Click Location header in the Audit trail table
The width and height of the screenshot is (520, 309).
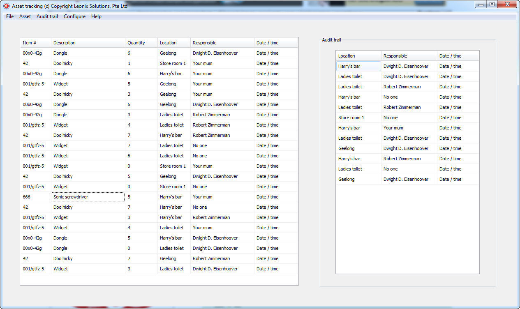pos(358,56)
